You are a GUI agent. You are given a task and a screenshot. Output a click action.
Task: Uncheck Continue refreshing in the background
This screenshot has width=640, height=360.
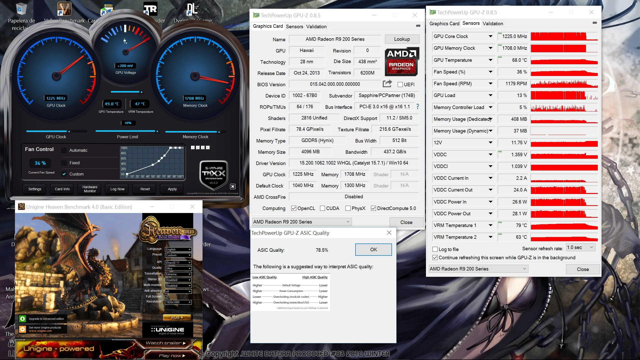pyautogui.click(x=435, y=257)
